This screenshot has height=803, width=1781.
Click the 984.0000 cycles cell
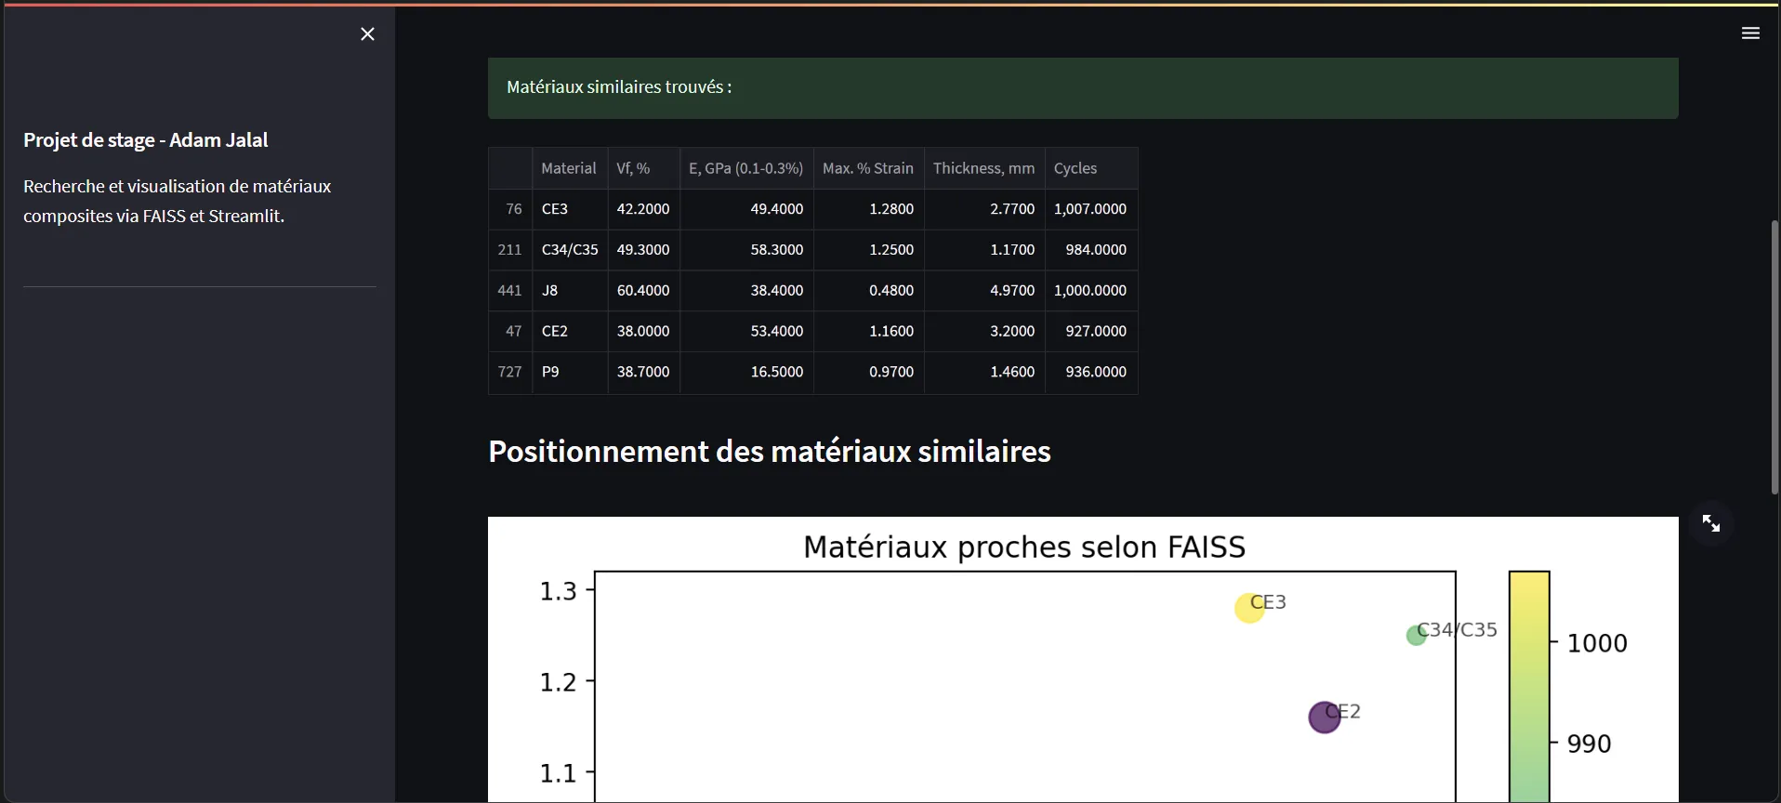pos(1091,250)
